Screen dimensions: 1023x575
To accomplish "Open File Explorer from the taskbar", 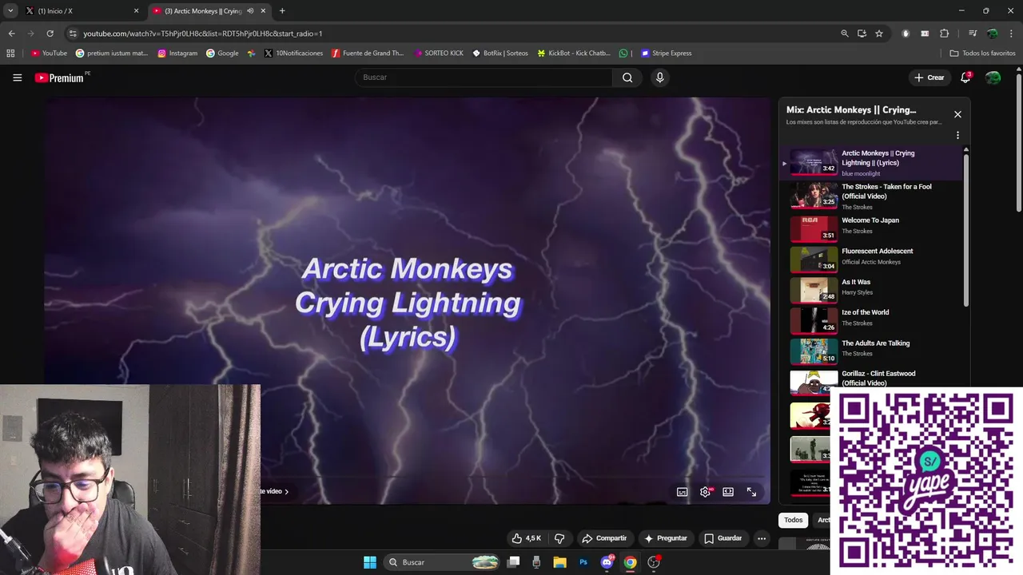I will point(559,562).
